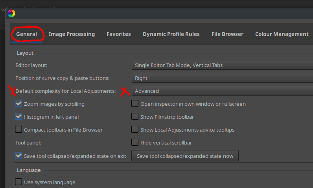This screenshot has height=188, width=313.
Task: Tick Hide vertical scrollbar checkbox
Action: coord(135,143)
